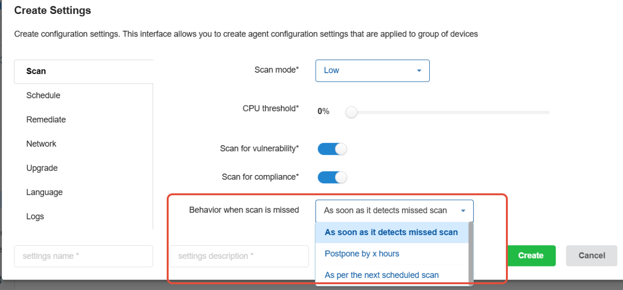Open the Schedule settings tab
Viewport: 623px width, 290px height.
43,95
